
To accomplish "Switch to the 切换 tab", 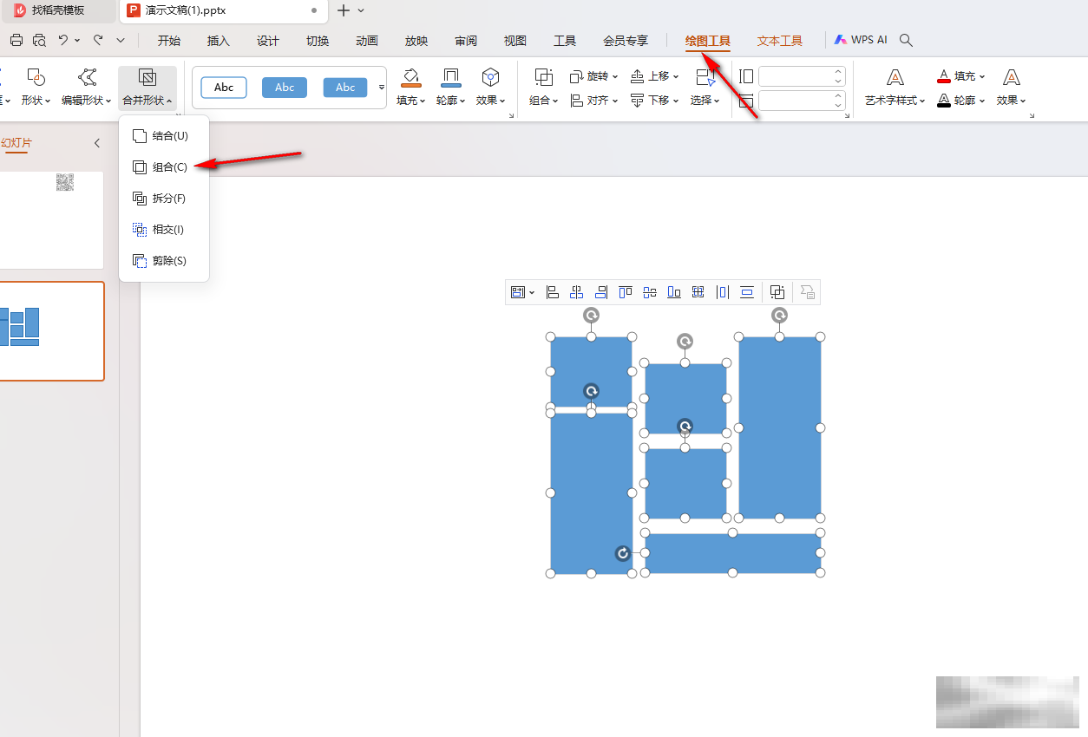I will pos(318,41).
